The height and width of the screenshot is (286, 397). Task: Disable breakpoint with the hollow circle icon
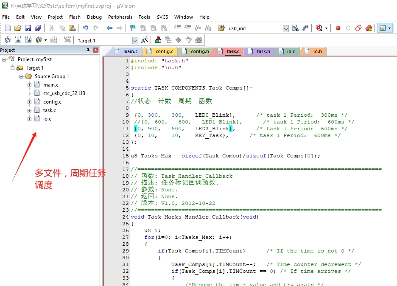coord(348,28)
